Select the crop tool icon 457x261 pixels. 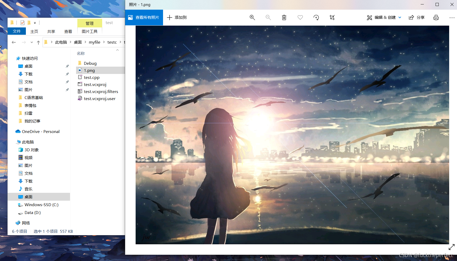[332, 18]
